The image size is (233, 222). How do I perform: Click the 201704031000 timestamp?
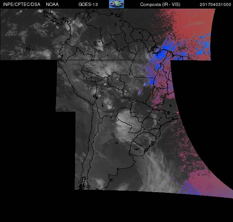[215, 4]
